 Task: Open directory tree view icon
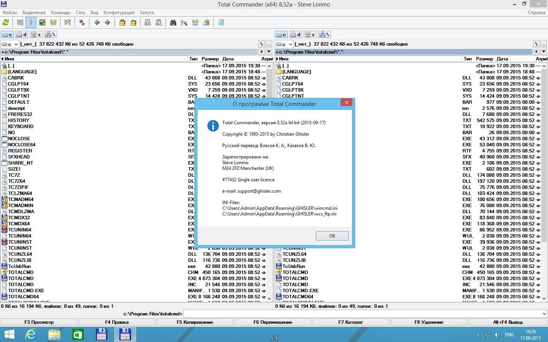[x=53, y=23]
